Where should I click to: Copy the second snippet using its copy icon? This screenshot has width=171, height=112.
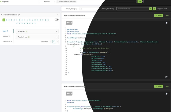coord(166,94)
